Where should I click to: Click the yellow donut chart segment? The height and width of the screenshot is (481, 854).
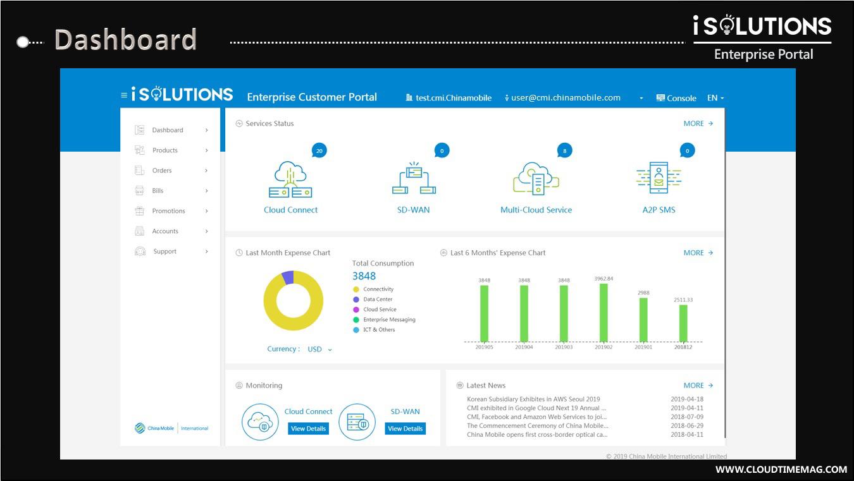click(x=294, y=322)
